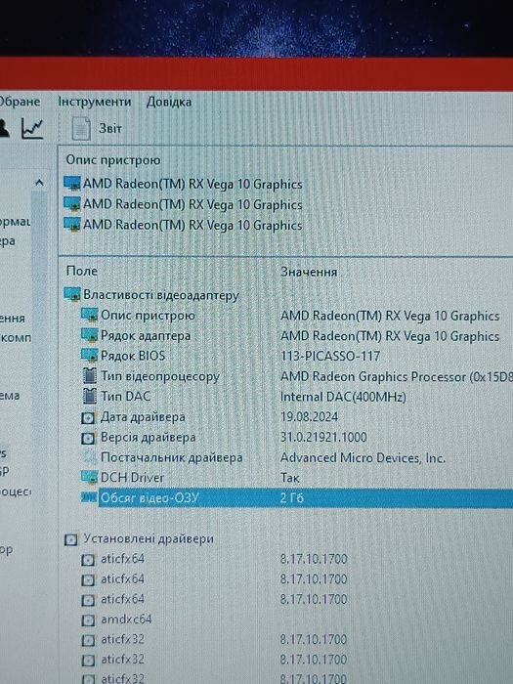Viewport: 513px width, 684px height.
Task: Click icon beside Версія драйвера
Action: tap(89, 438)
